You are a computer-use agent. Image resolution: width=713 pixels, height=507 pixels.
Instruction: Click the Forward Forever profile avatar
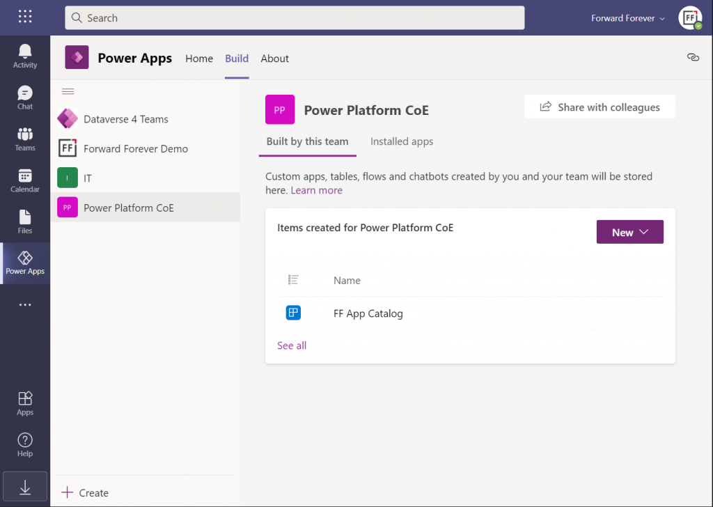click(x=690, y=17)
